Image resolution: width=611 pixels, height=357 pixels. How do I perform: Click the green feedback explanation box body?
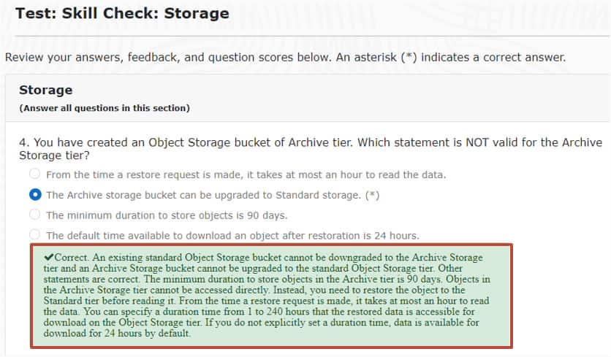(x=270, y=296)
